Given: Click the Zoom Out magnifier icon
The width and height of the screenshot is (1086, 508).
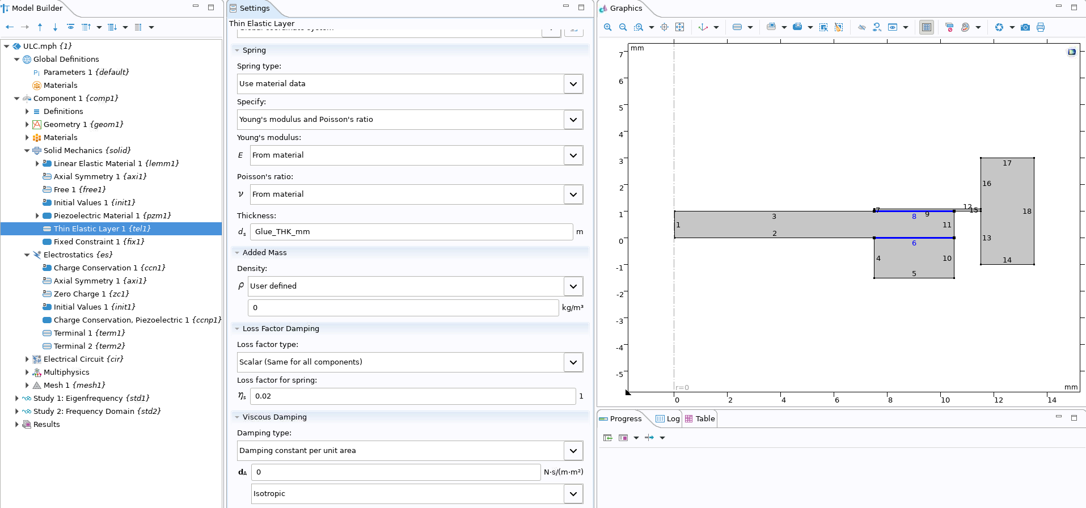Looking at the screenshot, I should pos(623,27).
